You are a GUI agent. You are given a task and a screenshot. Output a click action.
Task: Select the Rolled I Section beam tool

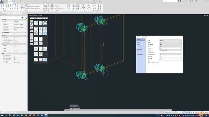pyautogui.click(x=30, y=5)
